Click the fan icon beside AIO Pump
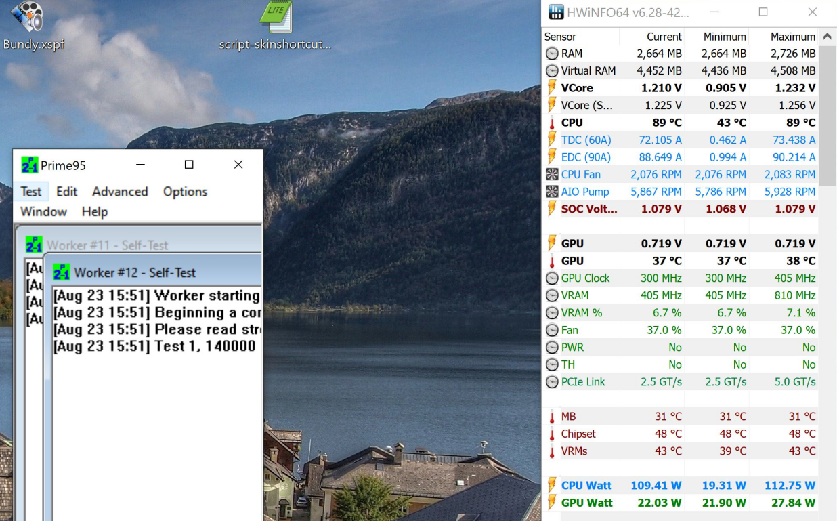Screen dimensions: 837x521 point(553,192)
